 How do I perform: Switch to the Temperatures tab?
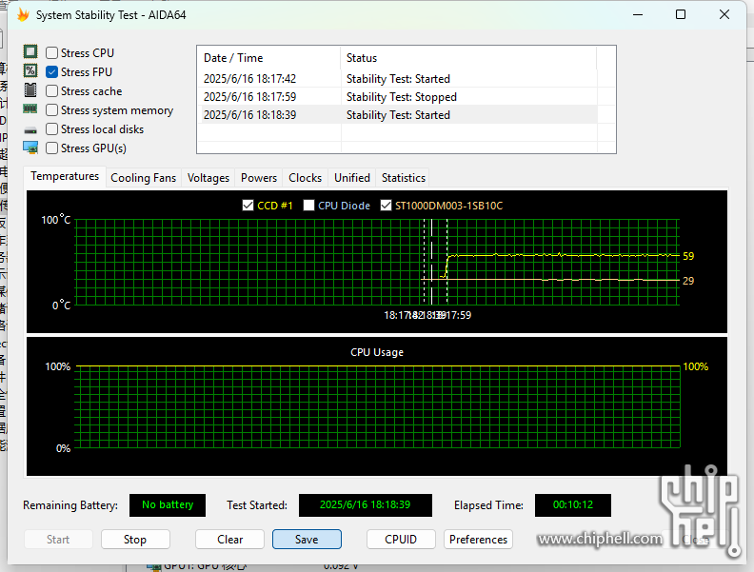click(x=65, y=176)
